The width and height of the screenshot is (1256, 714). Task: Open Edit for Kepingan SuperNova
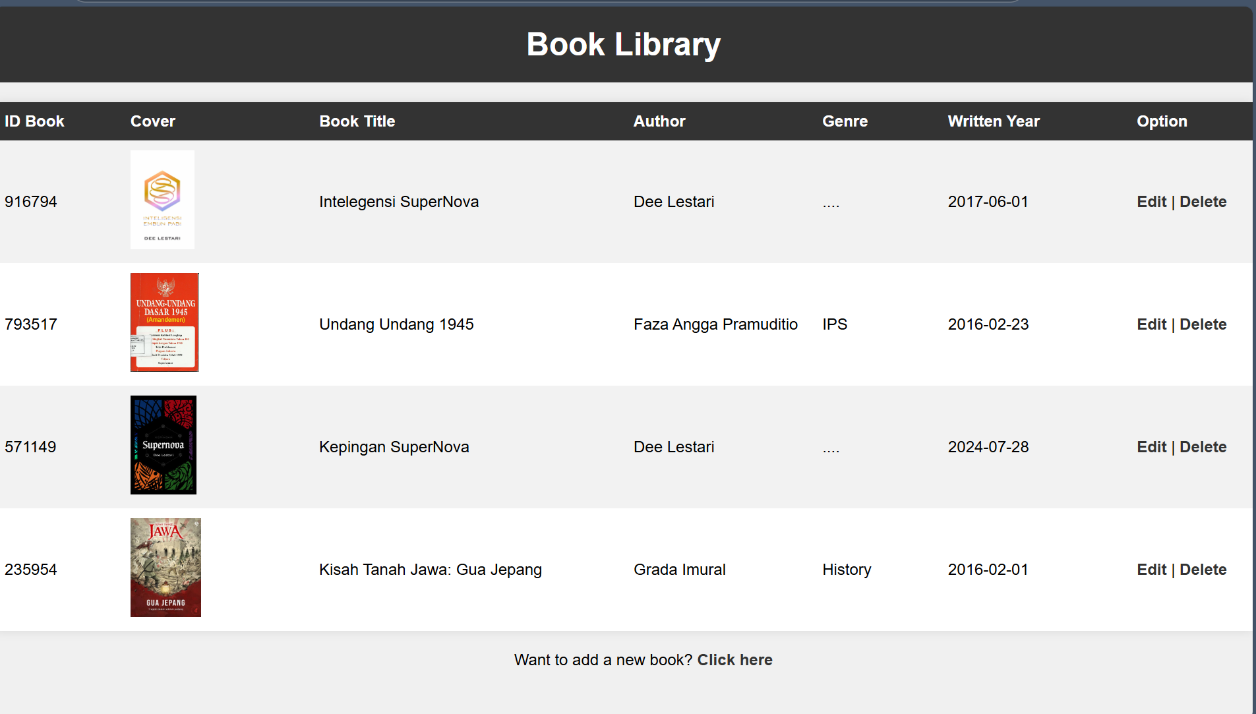(1151, 446)
